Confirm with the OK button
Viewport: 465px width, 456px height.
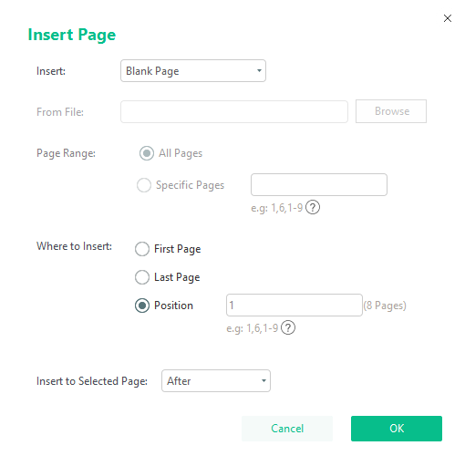click(x=397, y=429)
